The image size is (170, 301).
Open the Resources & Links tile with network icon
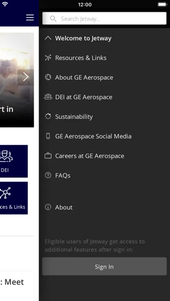(14, 198)
